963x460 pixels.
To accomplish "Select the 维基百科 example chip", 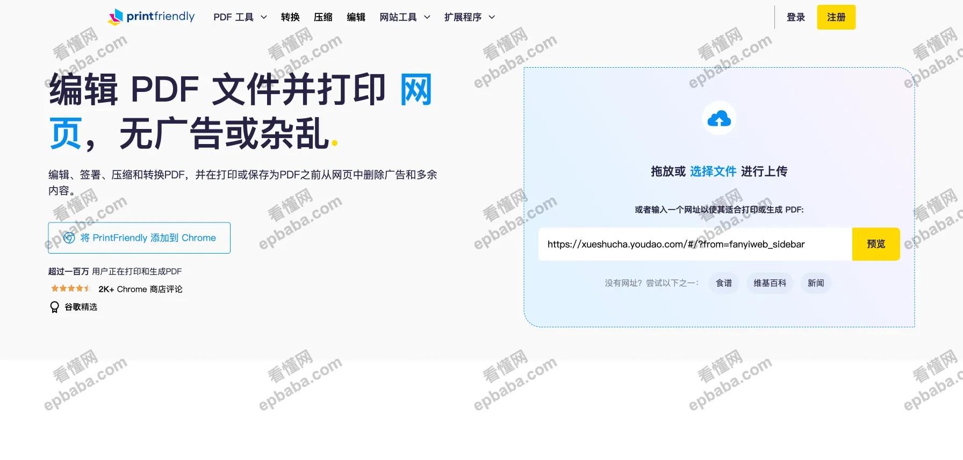I will coord(770,283).
